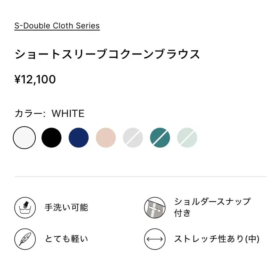Click the カラー: label text
Image resolution: width=272 pixels, height=272 pixels.
point(30,114)
